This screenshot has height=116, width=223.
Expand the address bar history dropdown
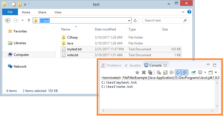[129, 20]
